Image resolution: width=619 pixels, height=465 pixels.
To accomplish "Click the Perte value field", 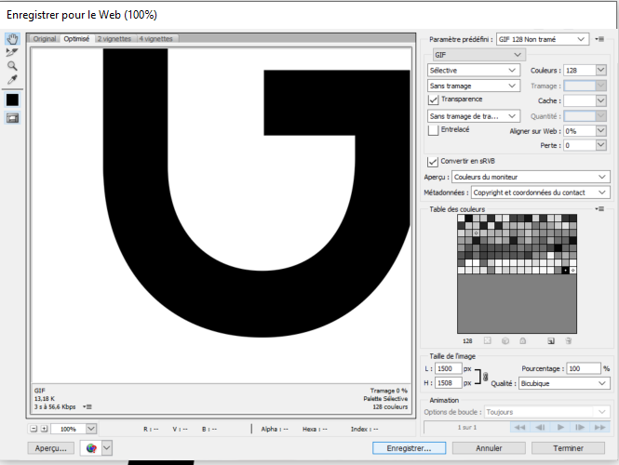I will [579, 145].
